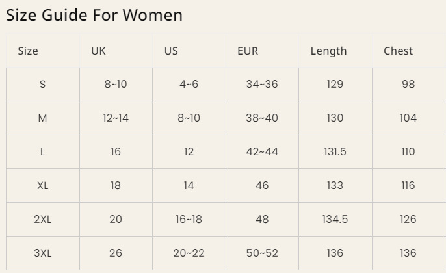The image size is (446, 273).
Task: Select the EUR 38~40 cell
Action: click(262, 118)
